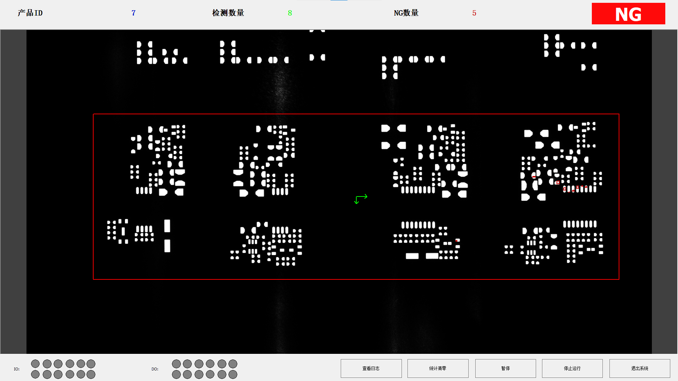Select the 检测数量 count showing 8
The height and width of the screenshot is (381, 678).
coord(290,13)
